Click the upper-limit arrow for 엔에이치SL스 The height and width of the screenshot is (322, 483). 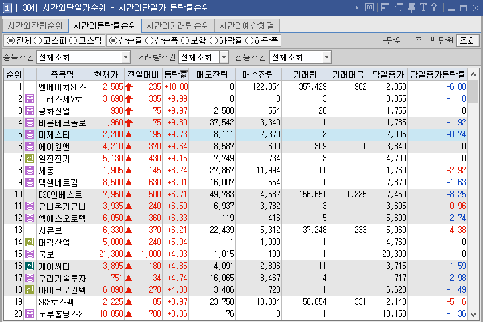(x=129, y=87)
